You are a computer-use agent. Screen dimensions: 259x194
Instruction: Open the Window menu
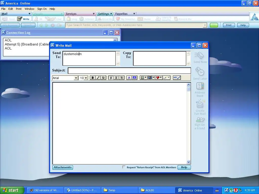(29, 9)
